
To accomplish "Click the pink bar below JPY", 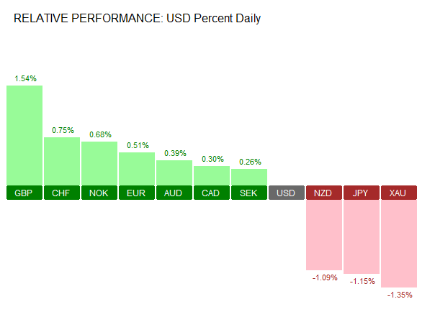I will (362, 236).
